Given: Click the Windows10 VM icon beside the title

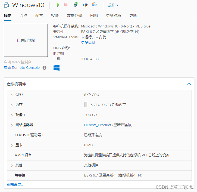Looking at the screenshot, I should coord(7,5).
